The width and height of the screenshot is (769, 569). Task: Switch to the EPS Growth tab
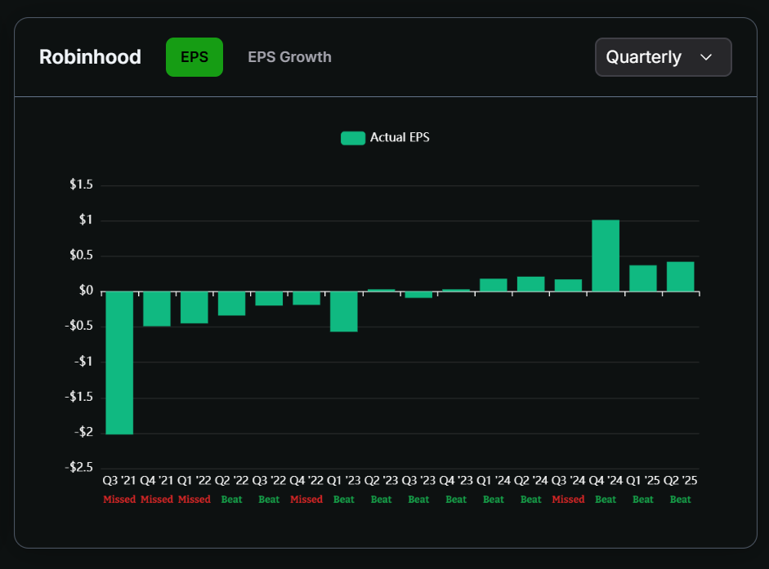(289, 57)
